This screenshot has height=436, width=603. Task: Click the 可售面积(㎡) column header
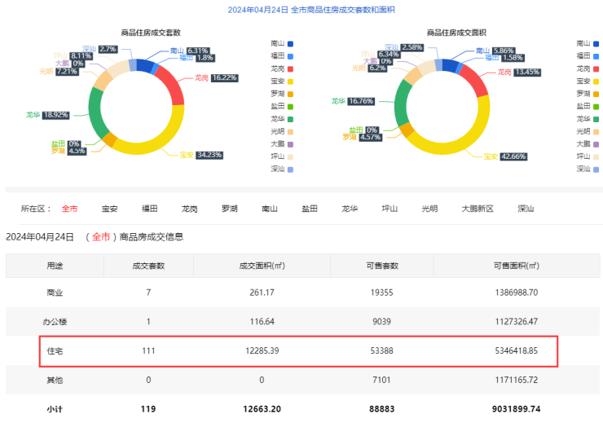tap(516, 266)
